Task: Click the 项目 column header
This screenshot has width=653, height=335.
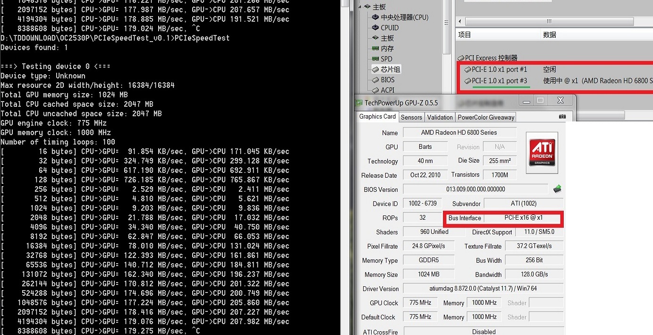Action: pyautogui.click(x=498, y=34)
